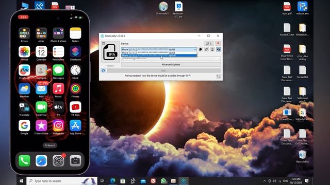Image resolution: width=330 pixels, height=185 pixels.
Task: Open Instagram app on the iPhone
Action: 58,125
